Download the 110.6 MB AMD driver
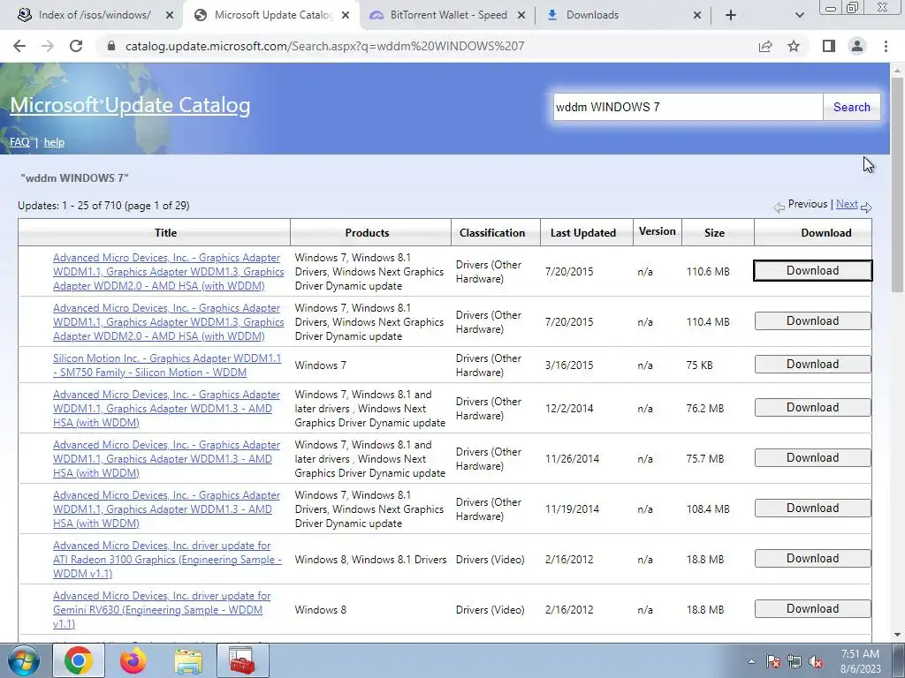This screenshot has height=678, width=905. click(x=813, y=270)
